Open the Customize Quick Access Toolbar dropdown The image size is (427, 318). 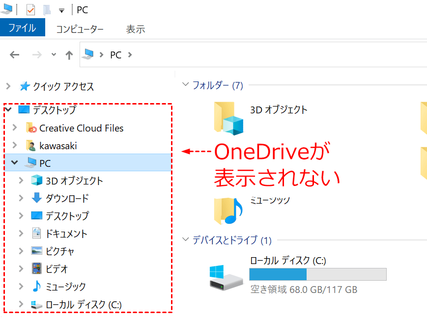pyautogui.click(x=62, y=11)
